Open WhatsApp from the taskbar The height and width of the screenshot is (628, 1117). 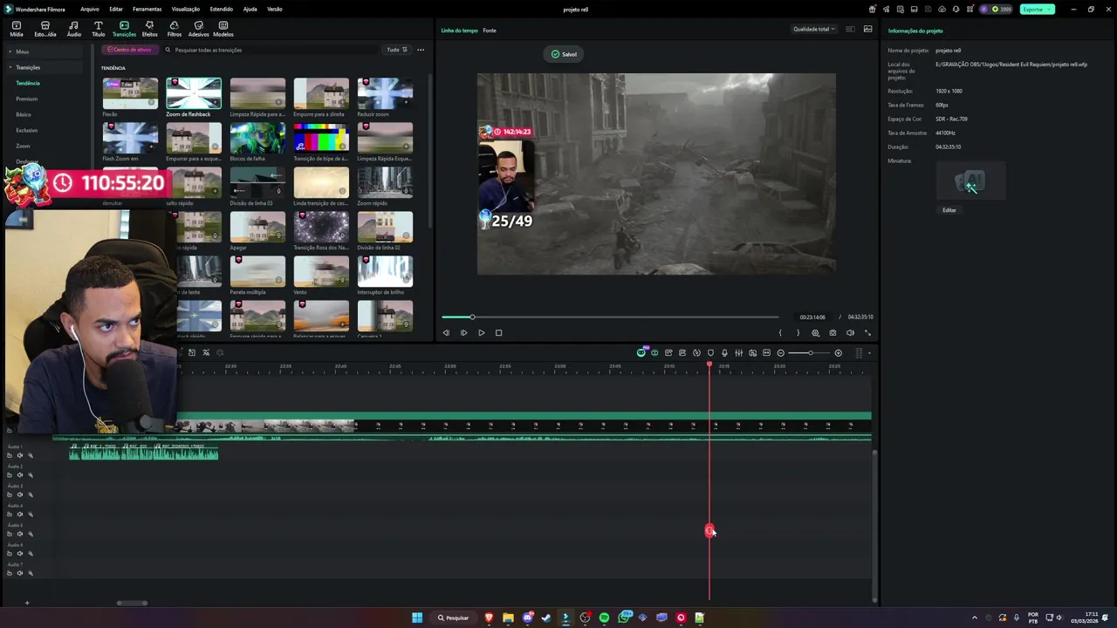(624, 618)
